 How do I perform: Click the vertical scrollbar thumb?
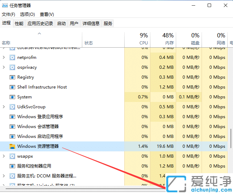point(231,138)
